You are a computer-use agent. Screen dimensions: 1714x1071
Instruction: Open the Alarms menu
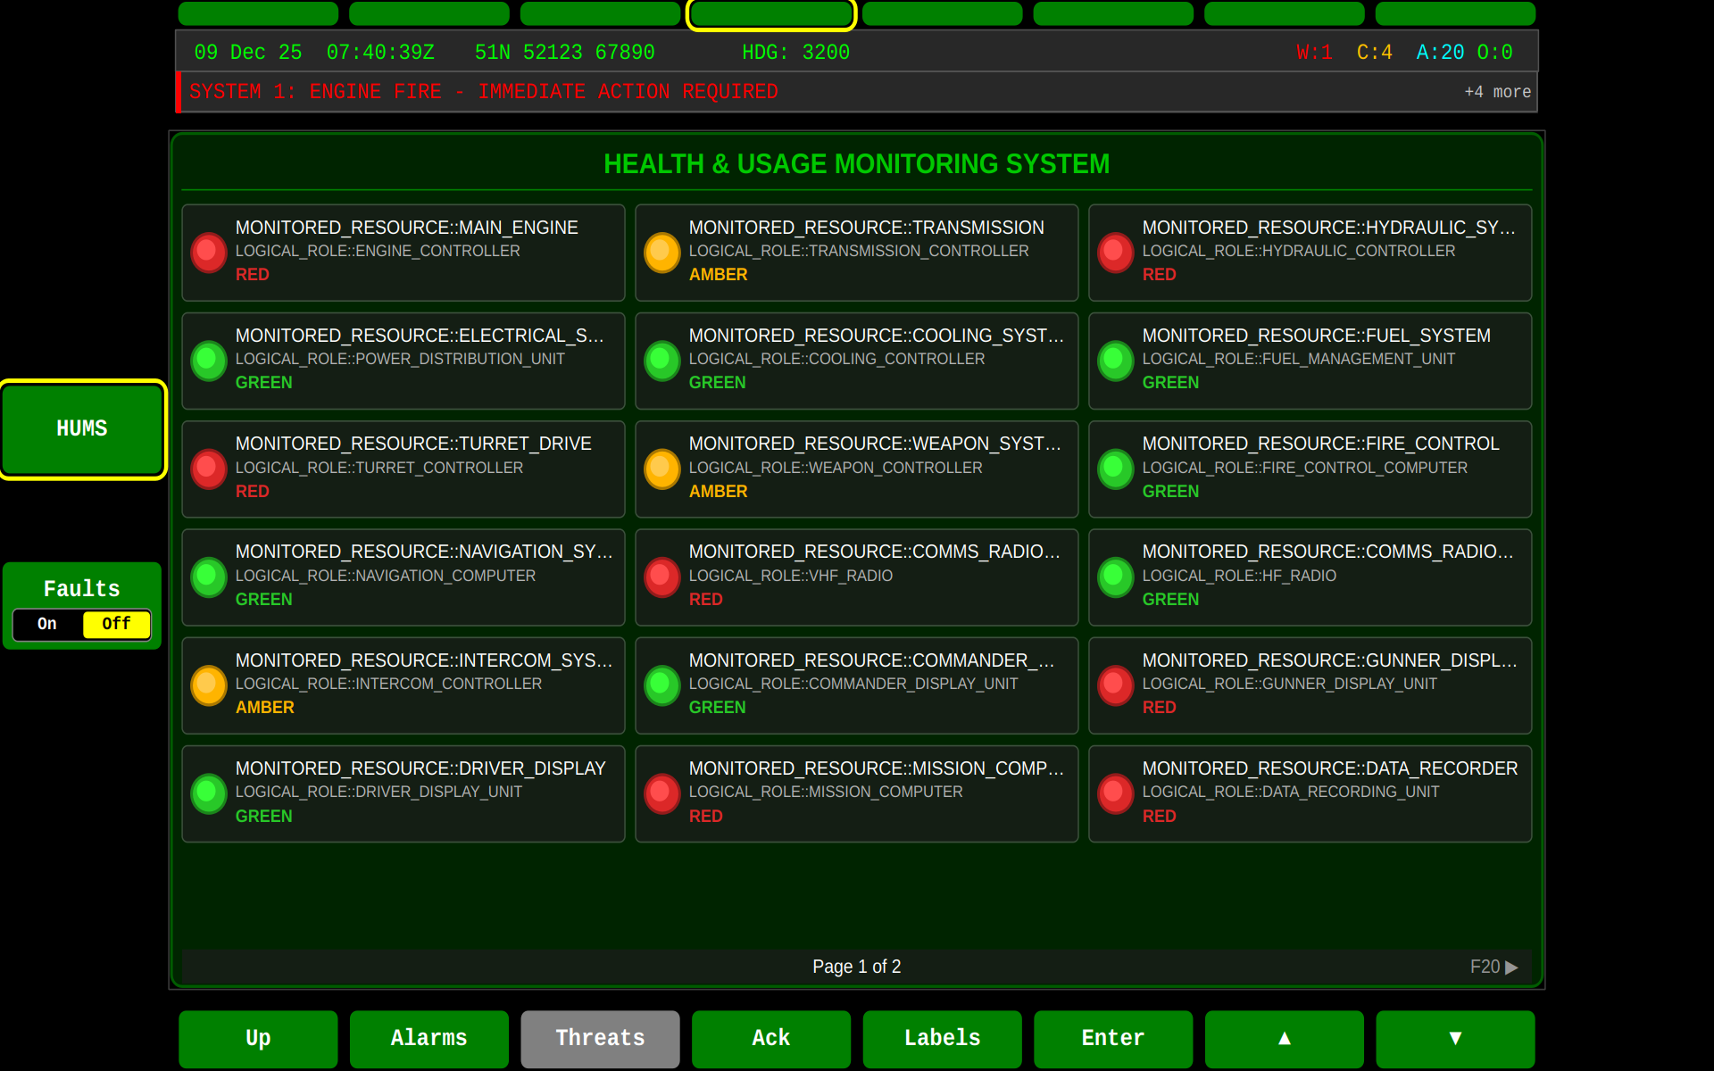pyautogui.click(x=428, y=1038)
